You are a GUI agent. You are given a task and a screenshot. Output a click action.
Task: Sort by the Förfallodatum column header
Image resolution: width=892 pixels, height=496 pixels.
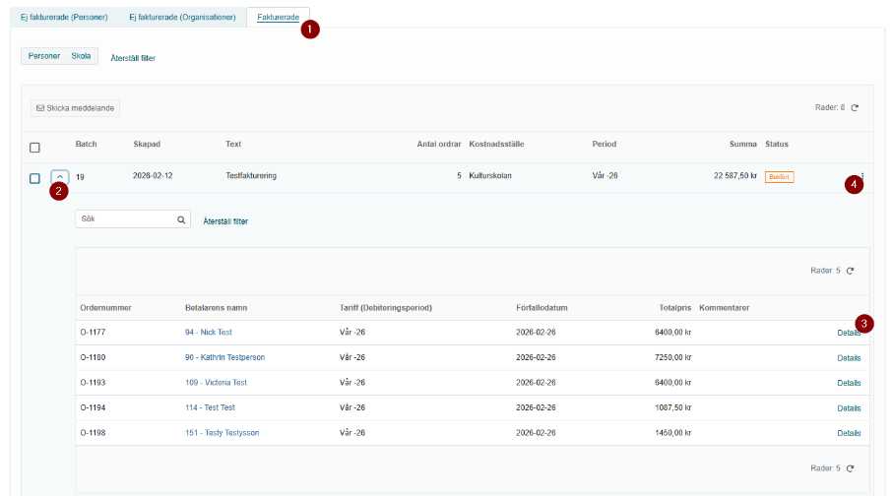click(542, 308)
